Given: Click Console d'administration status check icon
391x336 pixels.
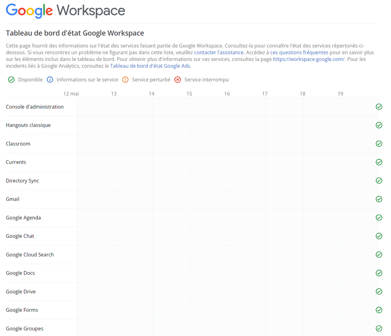Looking at the screenshot, I should point(379,107).
